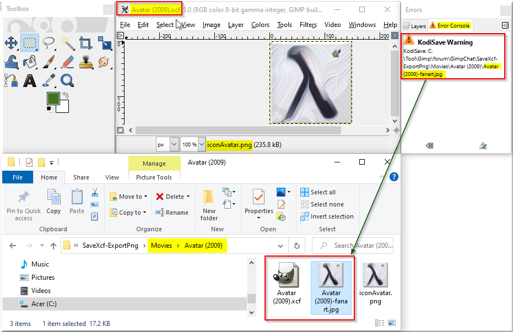Viewport: 513px width, 332px height.
Task: Select the Free Select lasso tool
Action: point(48,43)
